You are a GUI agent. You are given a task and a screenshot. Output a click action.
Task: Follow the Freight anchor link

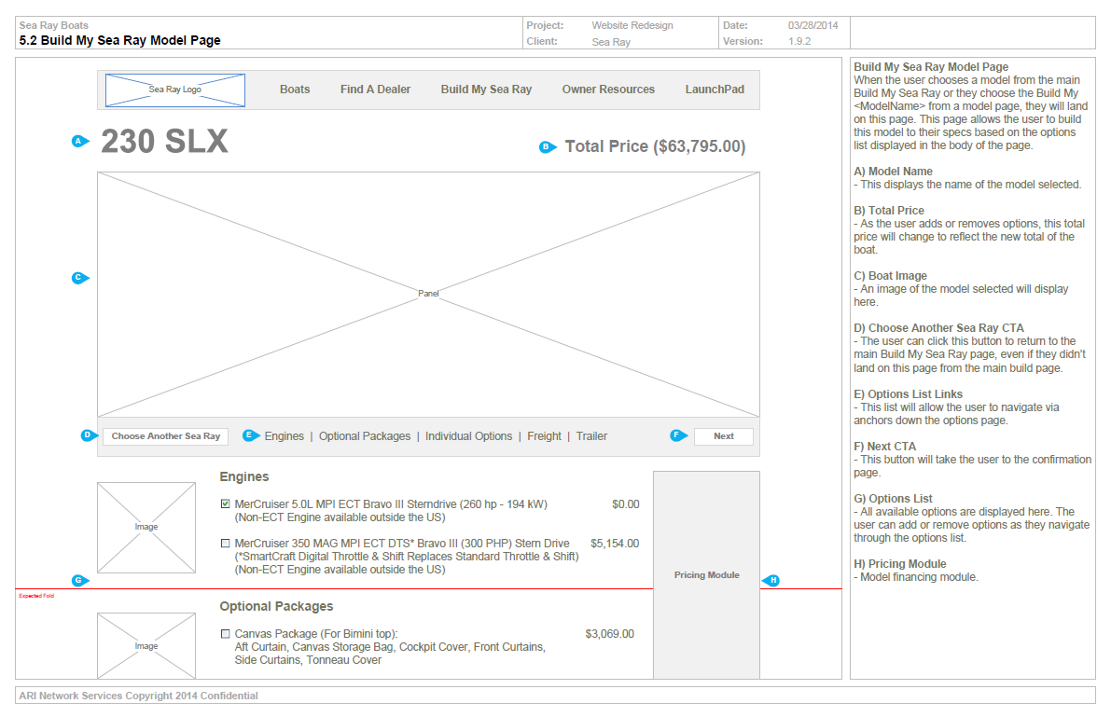(x=544, y=436)
